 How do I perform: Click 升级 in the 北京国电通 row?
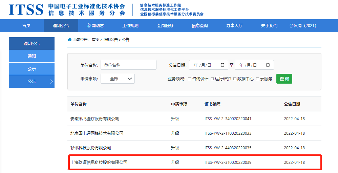tap(175, 133)
